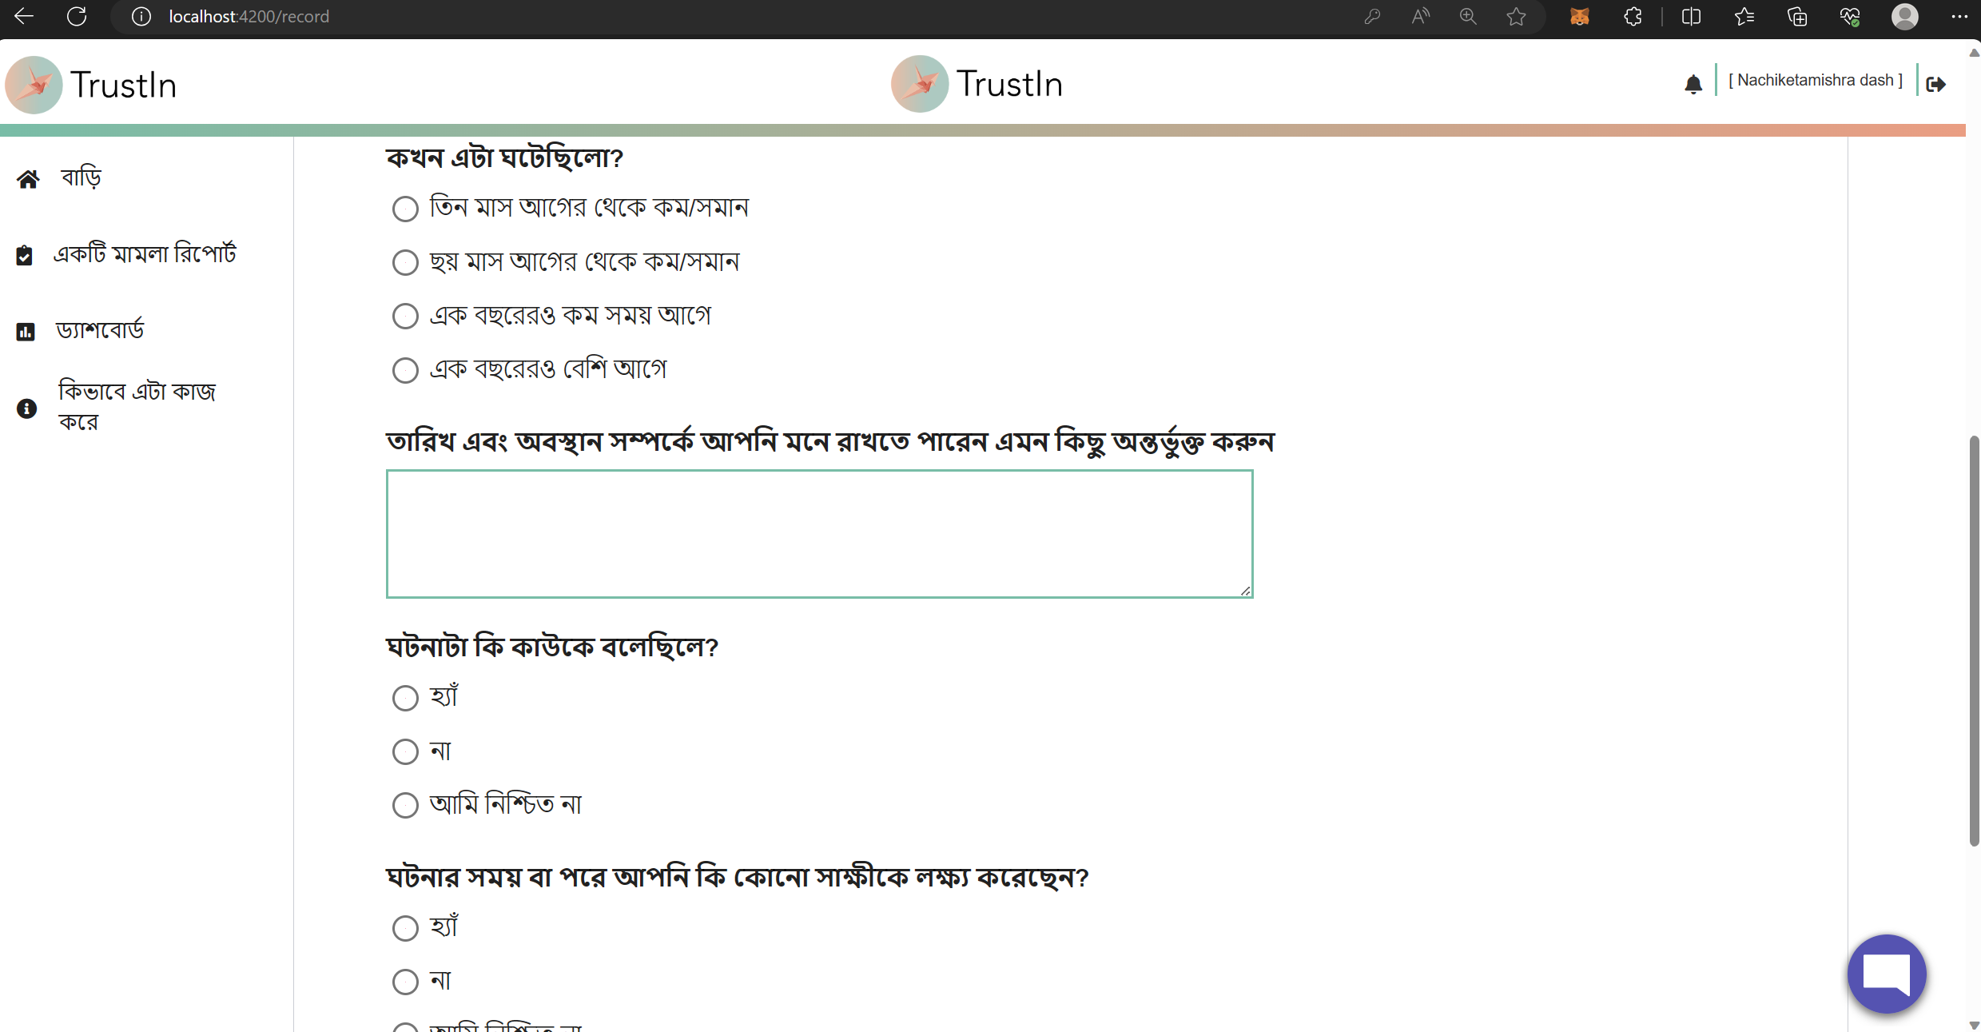This screenshot has height=1032, width=1981.
Task: Click the browser reload button
Action: [77, 16]
